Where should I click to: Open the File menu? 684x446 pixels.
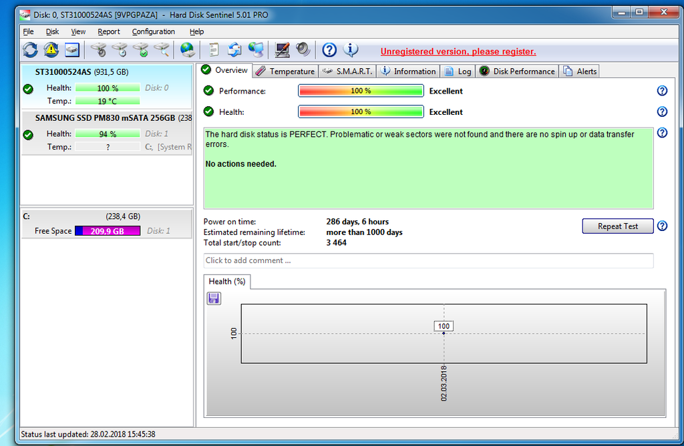coord(28,31)
